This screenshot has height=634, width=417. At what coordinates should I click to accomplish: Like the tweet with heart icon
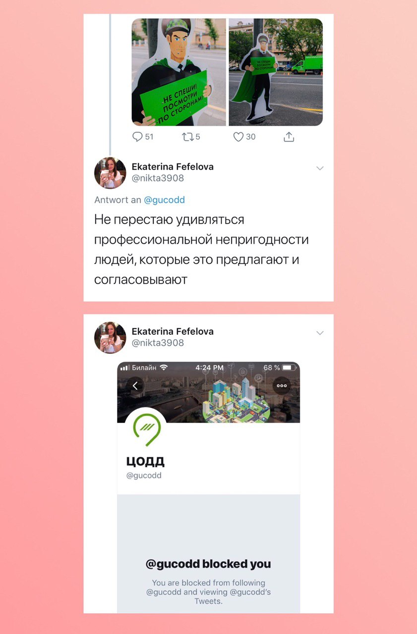tap(238, 137)
